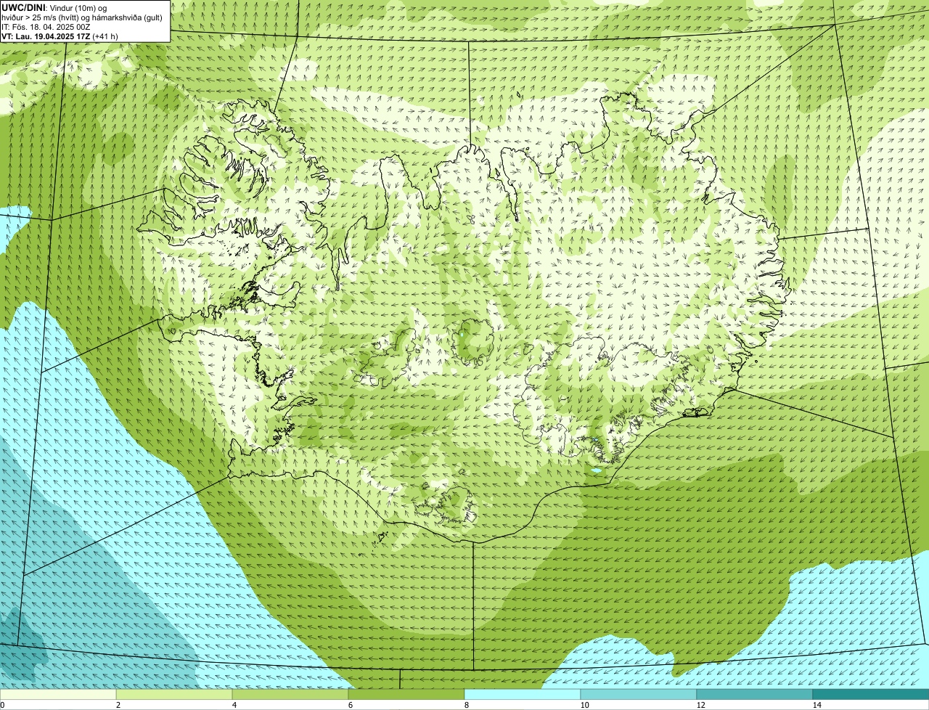Click the light cyan 8–10 color scale segment
929x710 pixels.
(x=523, y=694)
